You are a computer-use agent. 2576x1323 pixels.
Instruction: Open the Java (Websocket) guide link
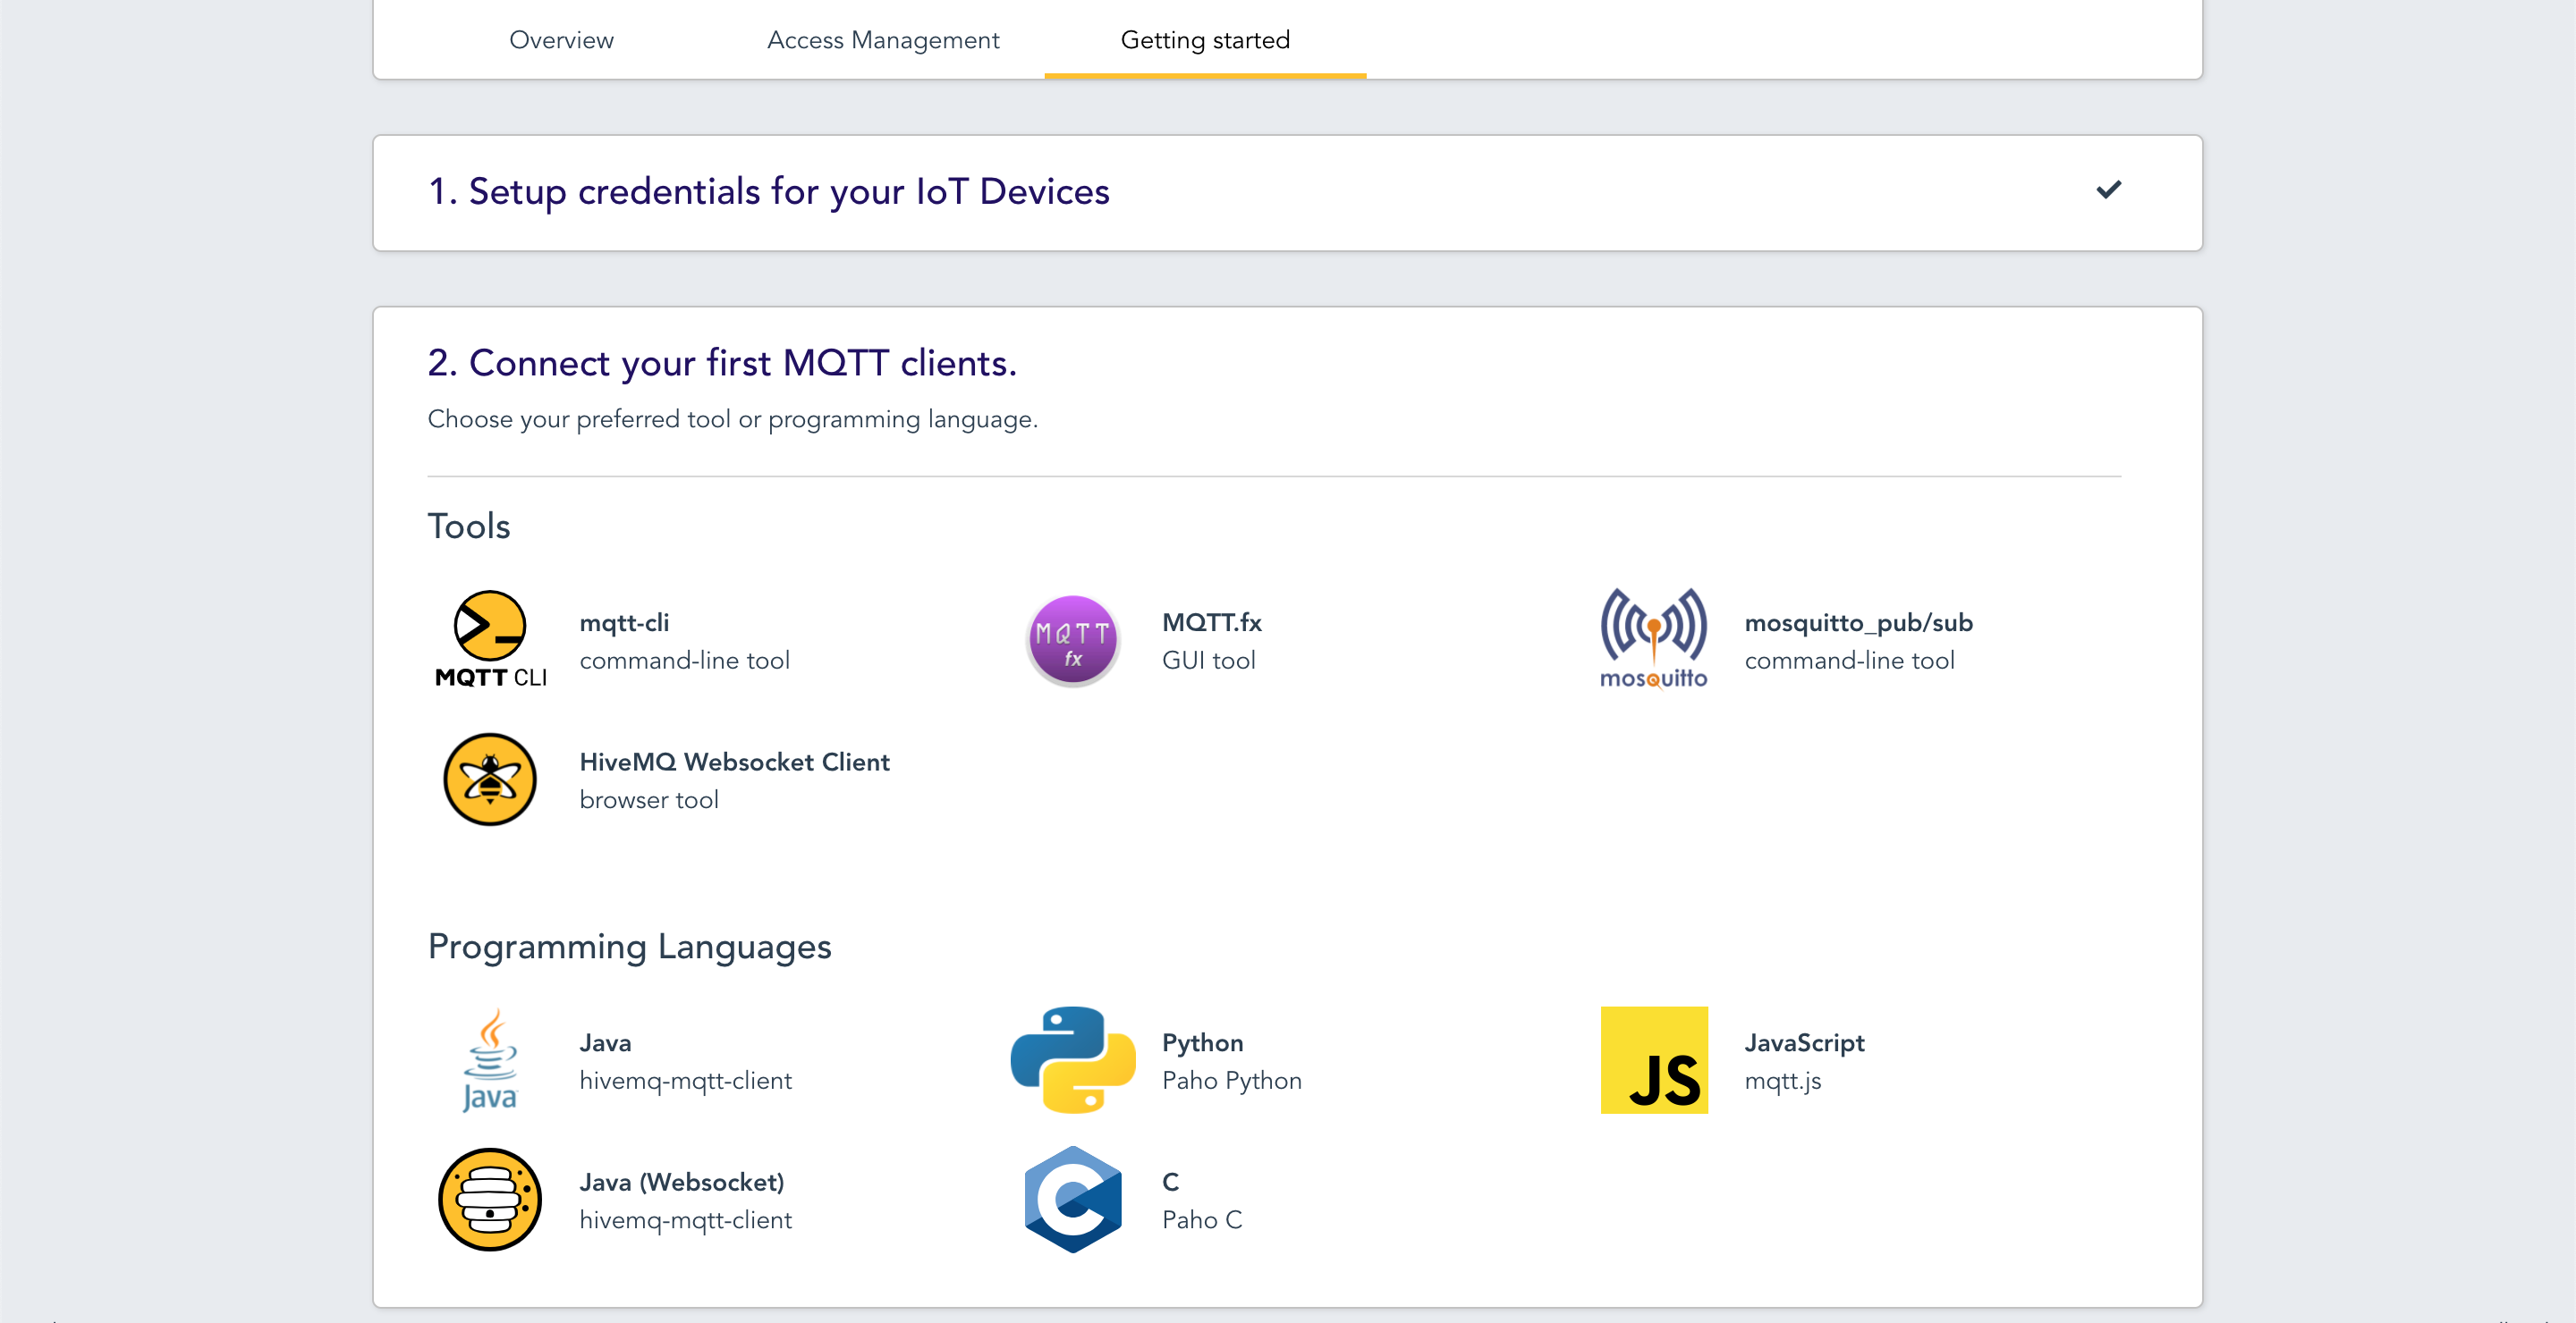pos(682,1182)
